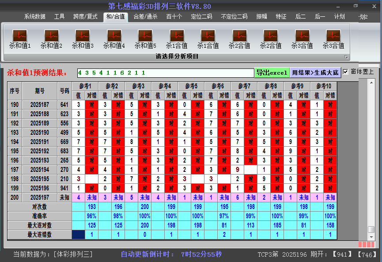Image resolution: width=382 pixels, height=262 pixels.
Task: Click number cell 556
Action: [64, 123]
